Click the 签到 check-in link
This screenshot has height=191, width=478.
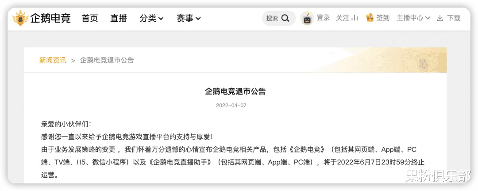[383, 18]
